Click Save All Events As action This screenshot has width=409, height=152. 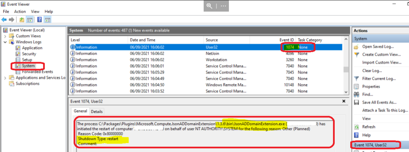click(379, 103)
